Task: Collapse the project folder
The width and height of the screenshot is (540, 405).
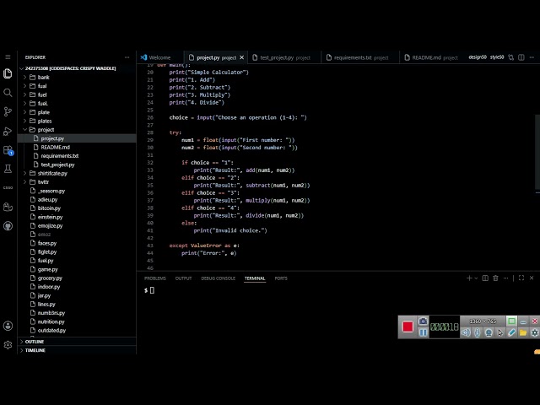Action: click(x=77, y=129)
